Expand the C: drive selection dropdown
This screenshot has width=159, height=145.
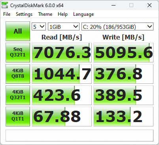tap(117, 26)
